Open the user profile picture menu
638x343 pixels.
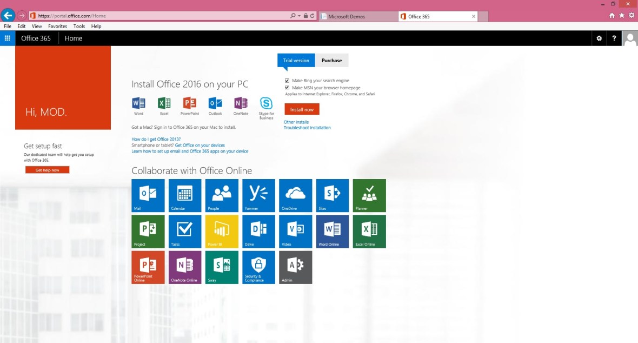pyautogui.click(x=630, y=38)
